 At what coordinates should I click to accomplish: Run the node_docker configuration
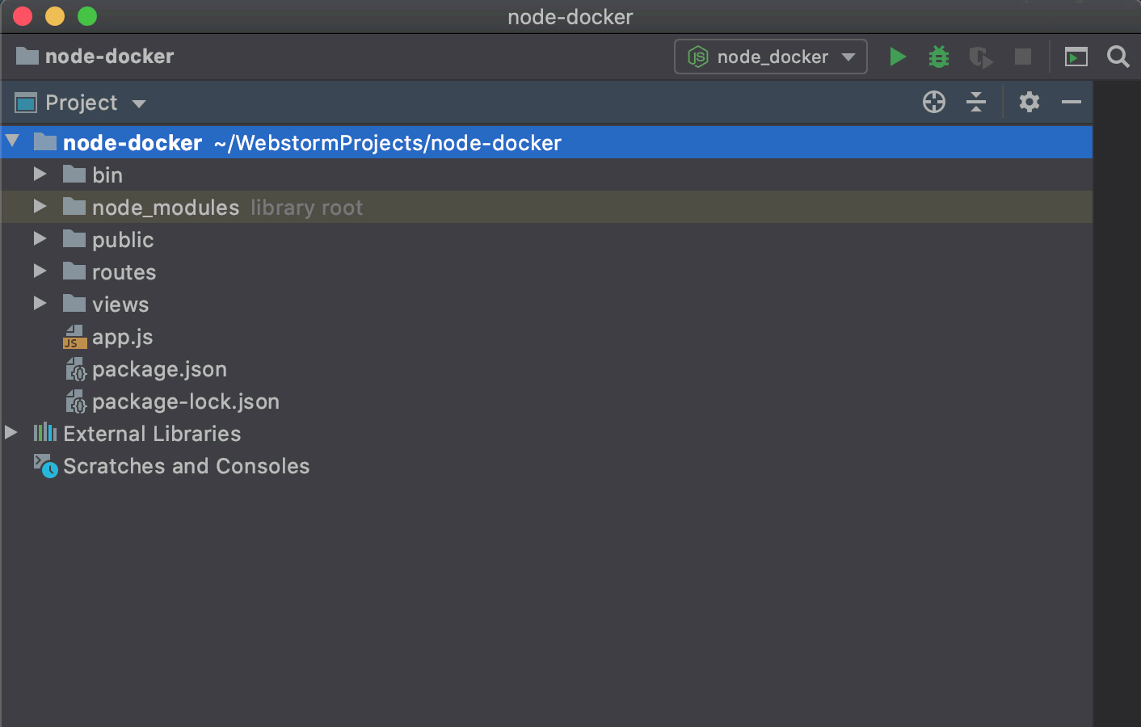click(x=897, y=57)
